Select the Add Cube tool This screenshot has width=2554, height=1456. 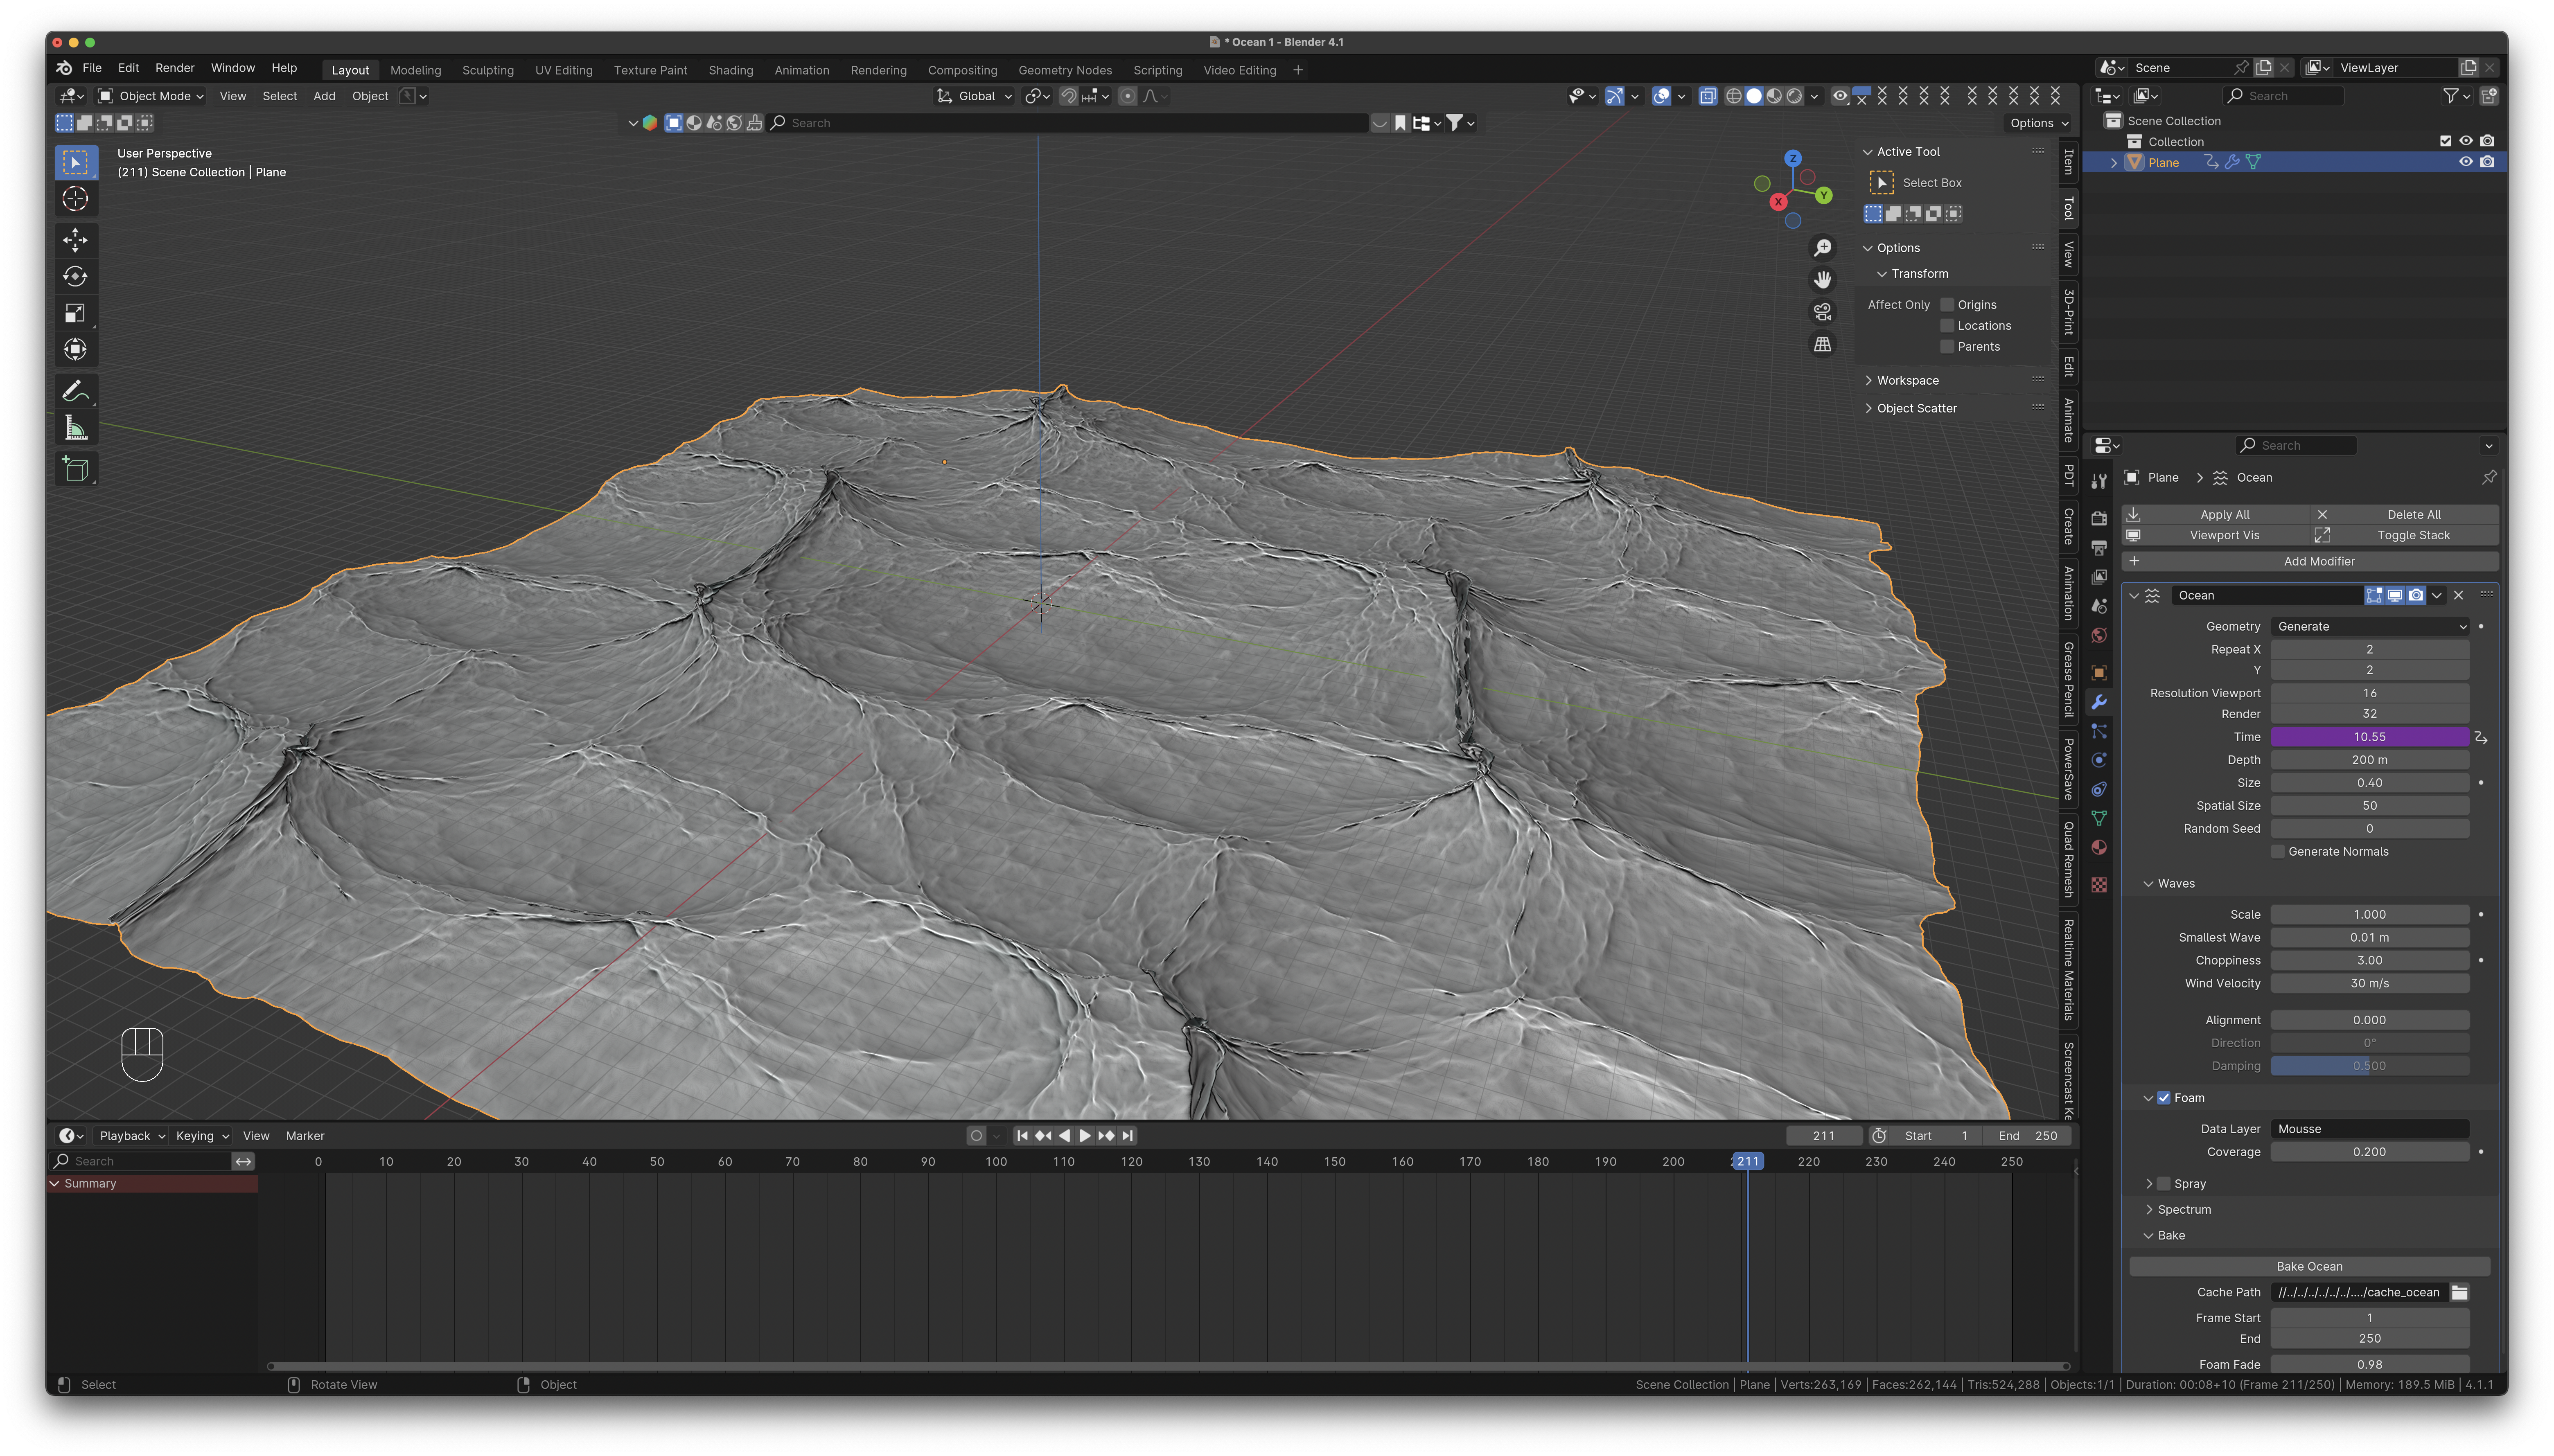click(75, 469)
